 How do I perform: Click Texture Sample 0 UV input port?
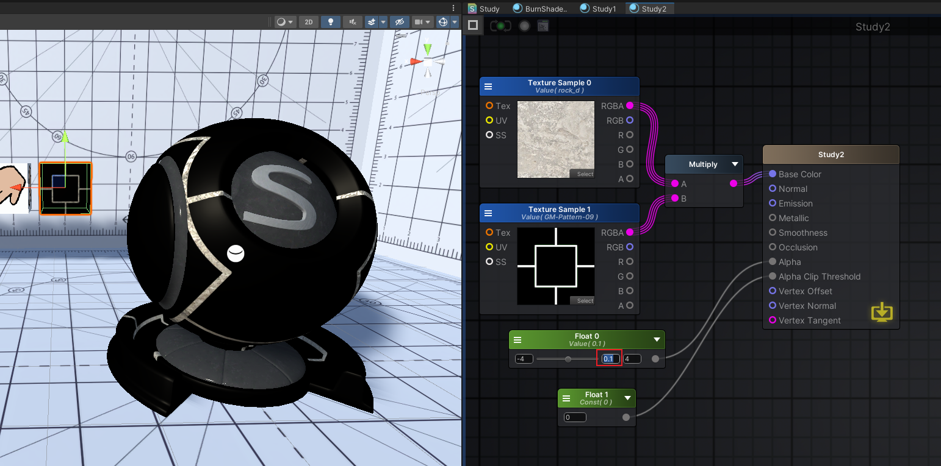489,121
